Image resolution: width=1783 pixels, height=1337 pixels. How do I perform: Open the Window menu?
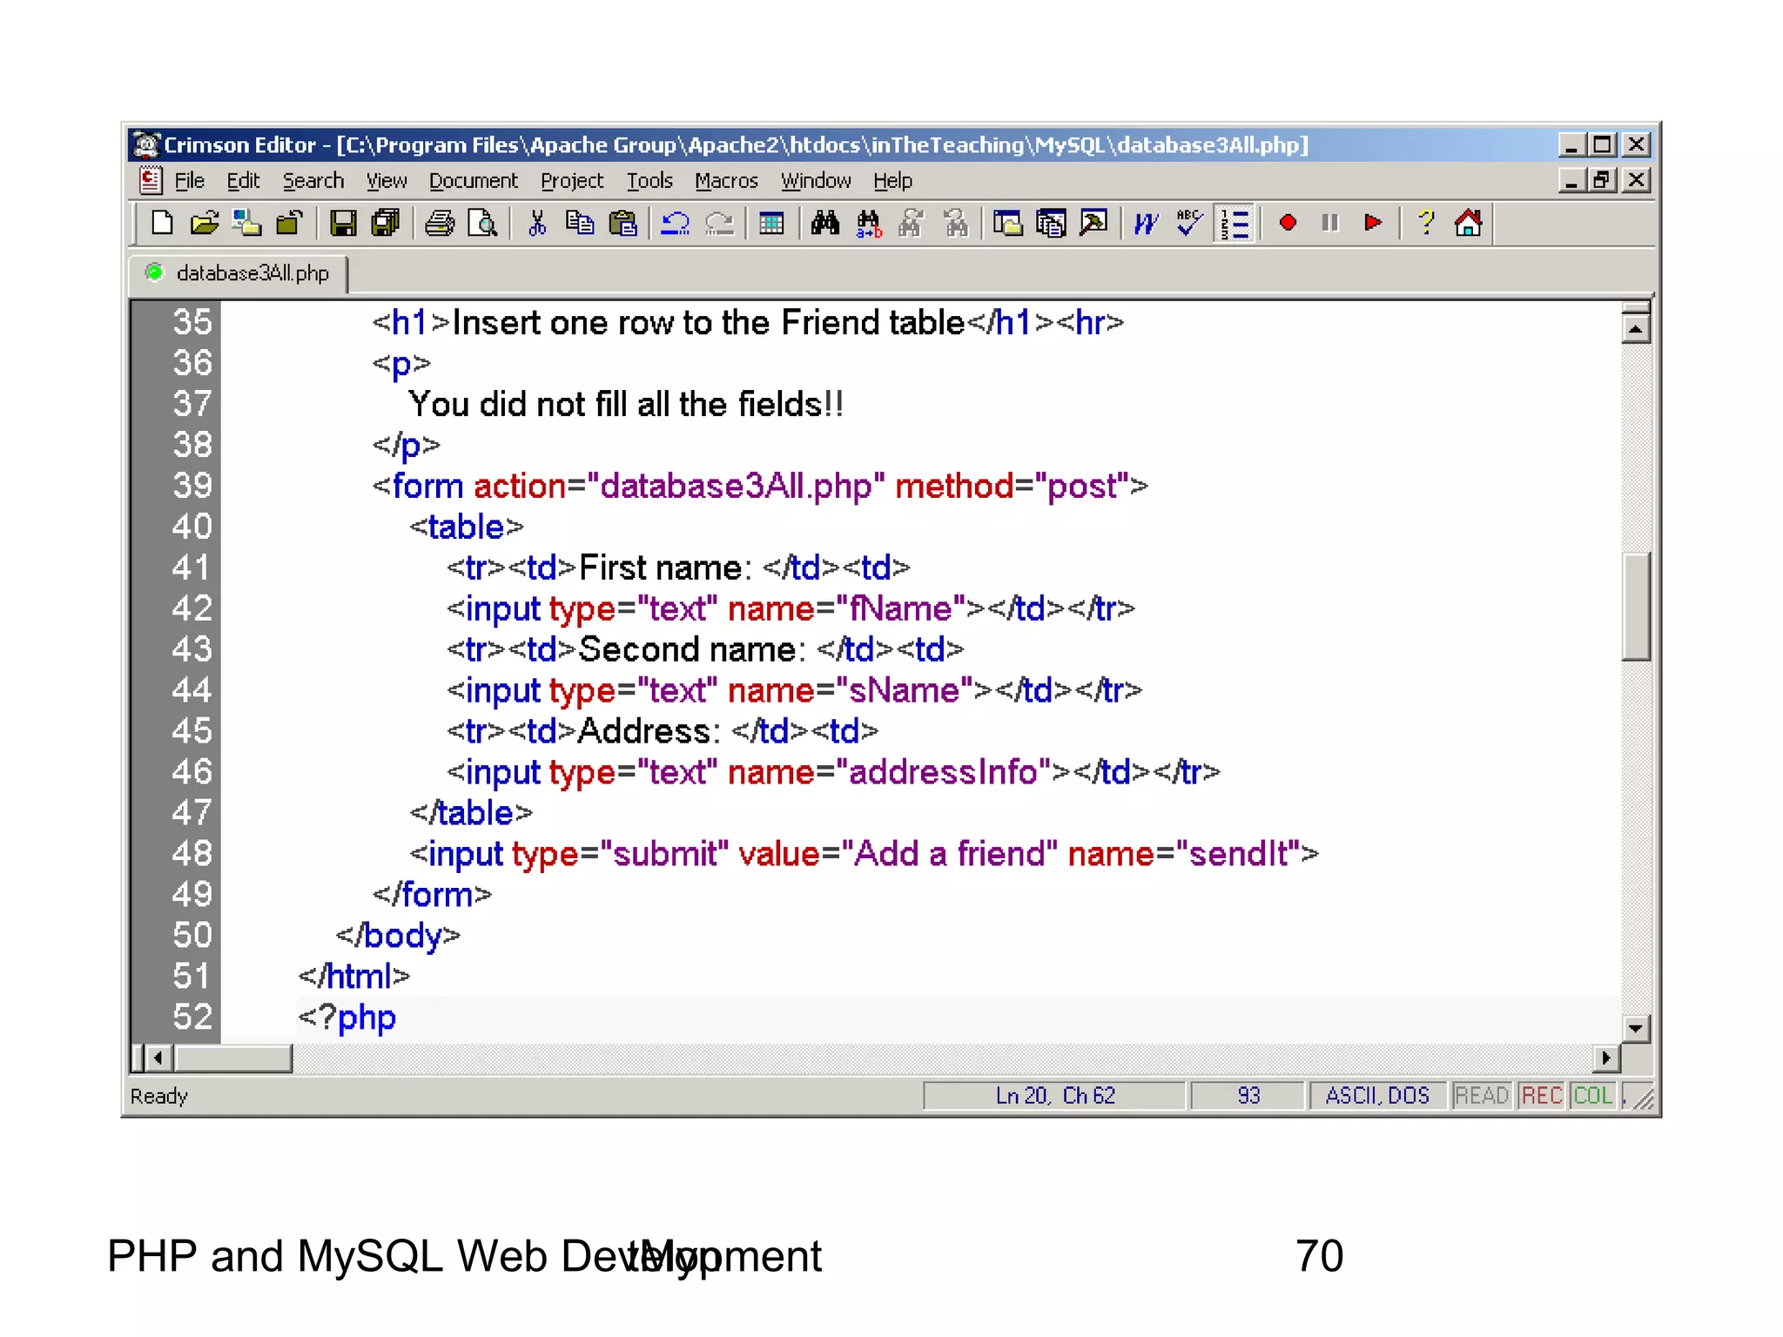point(815,181)
